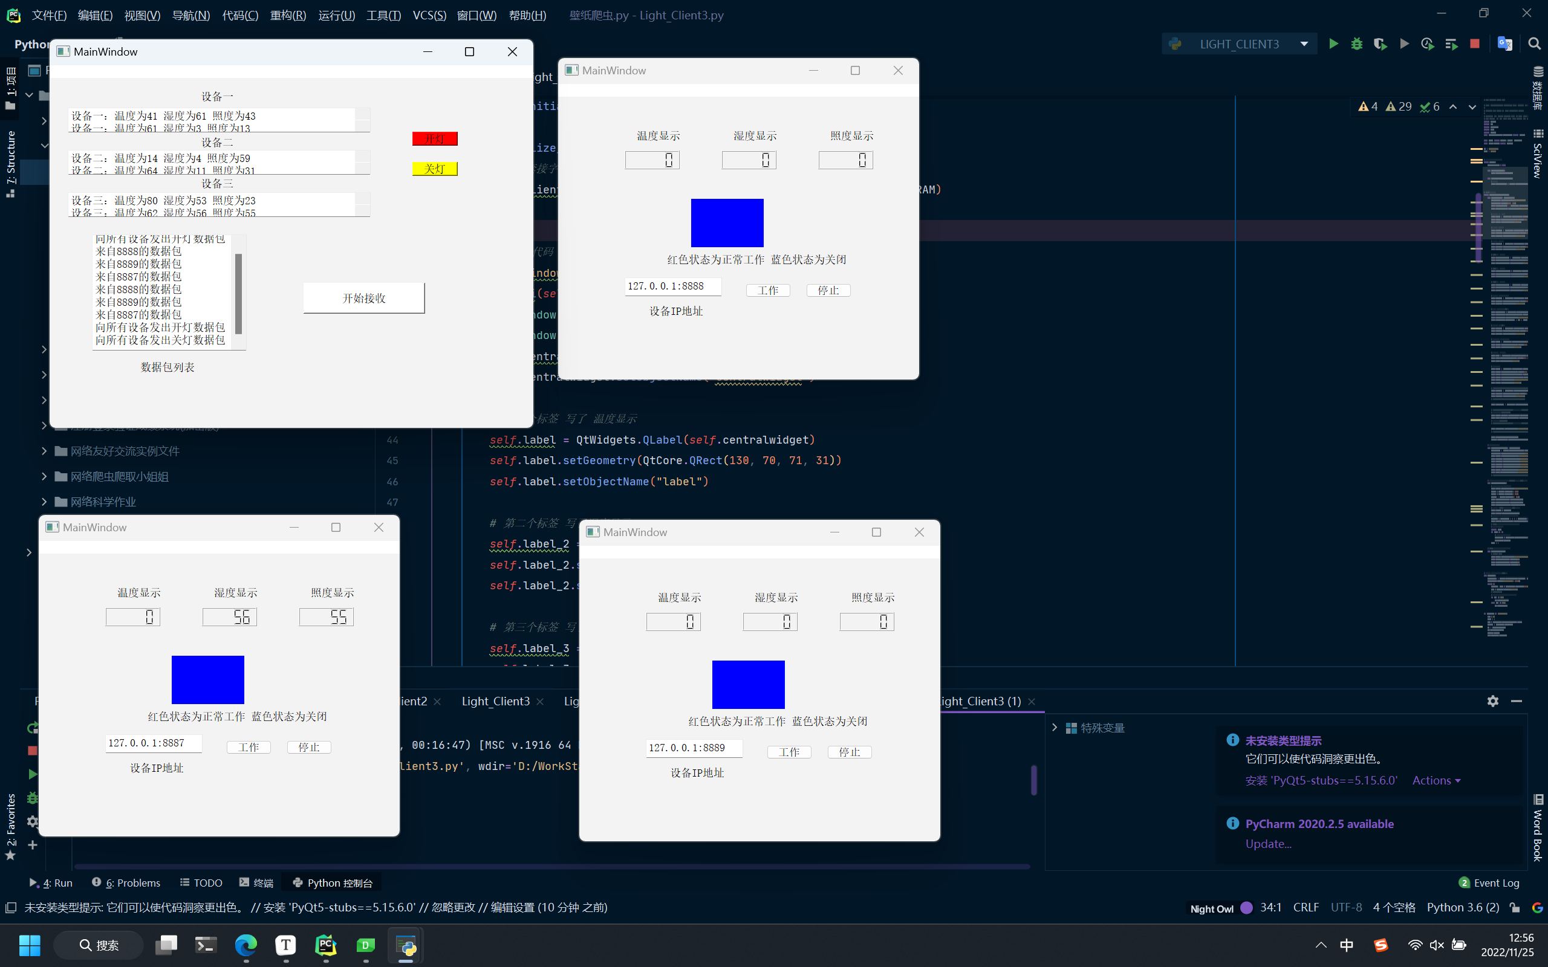Click the Run button in PyCharm toolbar

tap(1333, 44)
